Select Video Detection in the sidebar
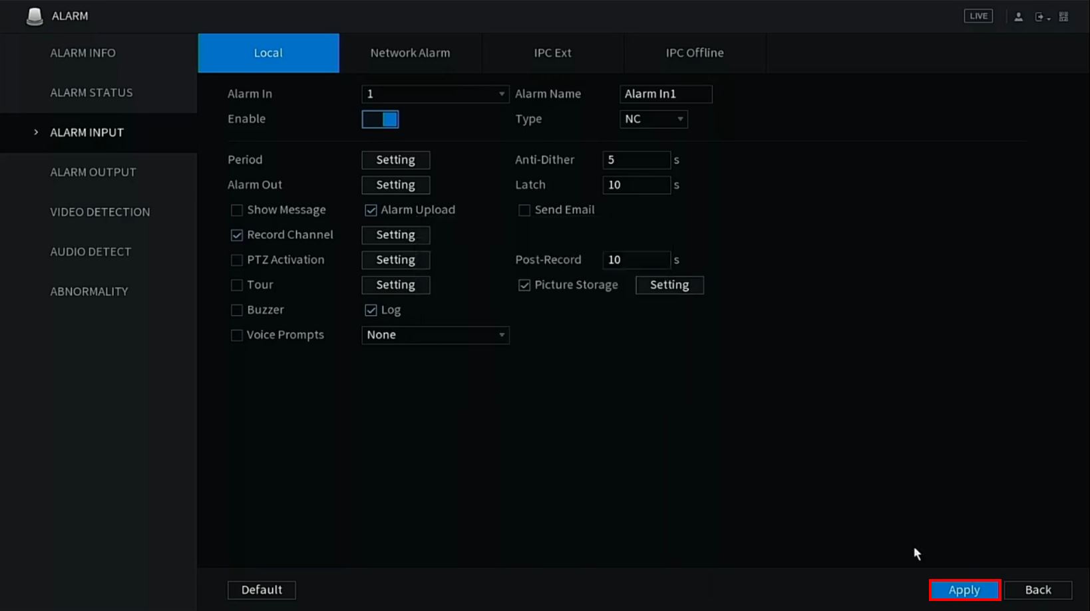1090x611 pixels. tap(100, 212)
